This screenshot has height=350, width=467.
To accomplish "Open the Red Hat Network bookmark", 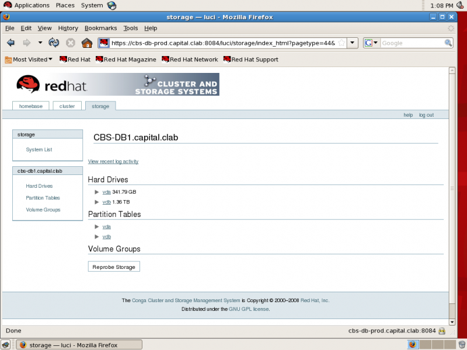I will coord(190,60).
